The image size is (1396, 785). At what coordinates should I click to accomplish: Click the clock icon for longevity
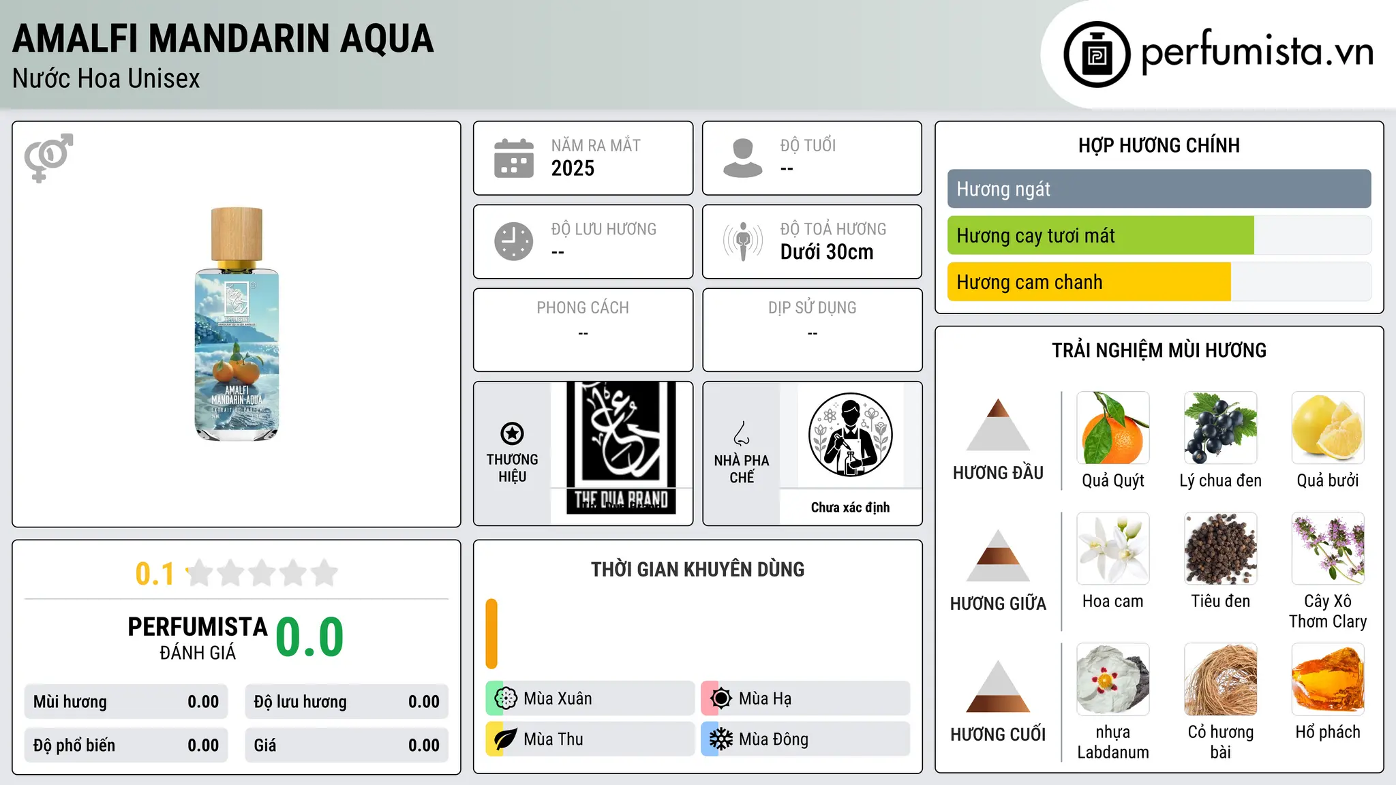point(514,241)
